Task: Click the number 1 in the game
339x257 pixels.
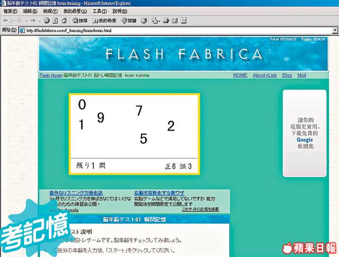Action: tap(81, 125)
